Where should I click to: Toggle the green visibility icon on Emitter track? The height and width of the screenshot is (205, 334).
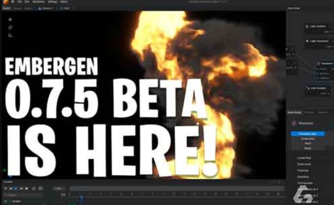pyautogui.click(x=5, y=201)
